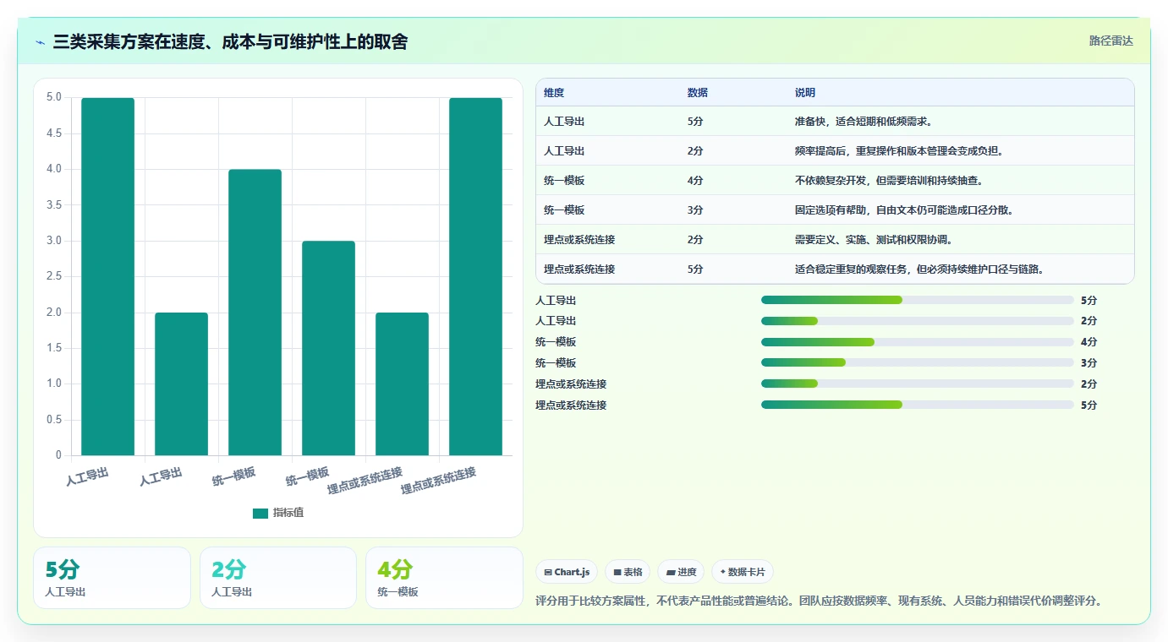Screen dimensions: 1168x642
Task: Click the 1.5 tick on the chart y-axis
Action: (54, 348)
